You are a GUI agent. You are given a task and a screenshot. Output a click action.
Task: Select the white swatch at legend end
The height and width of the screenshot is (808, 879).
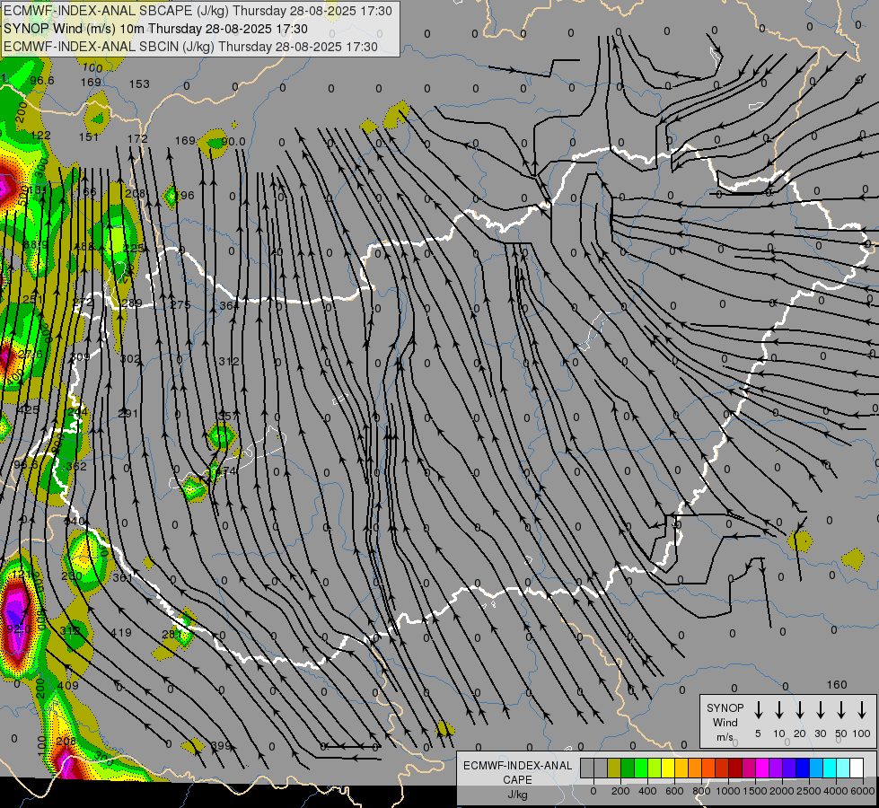856,768
